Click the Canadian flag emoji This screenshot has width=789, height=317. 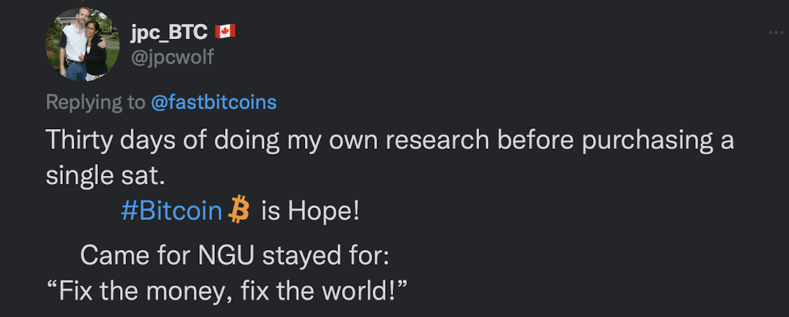tap(225, 31)
